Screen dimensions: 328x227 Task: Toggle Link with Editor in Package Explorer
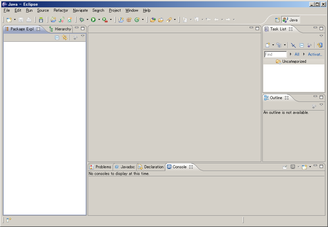coord(65,37)
